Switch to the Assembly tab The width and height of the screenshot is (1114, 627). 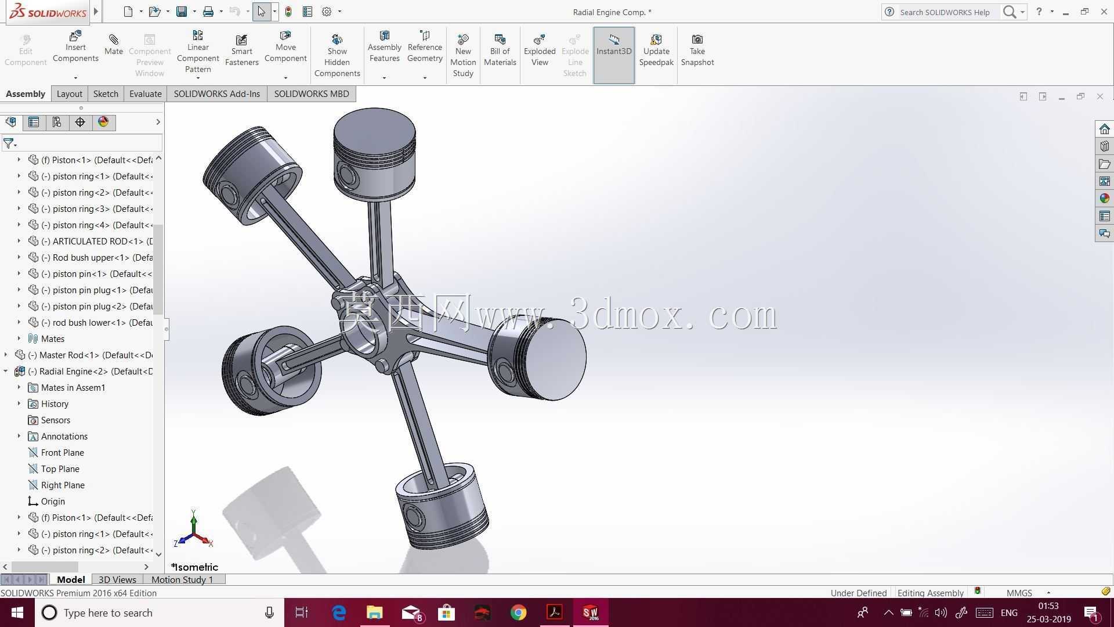(26, 94)
